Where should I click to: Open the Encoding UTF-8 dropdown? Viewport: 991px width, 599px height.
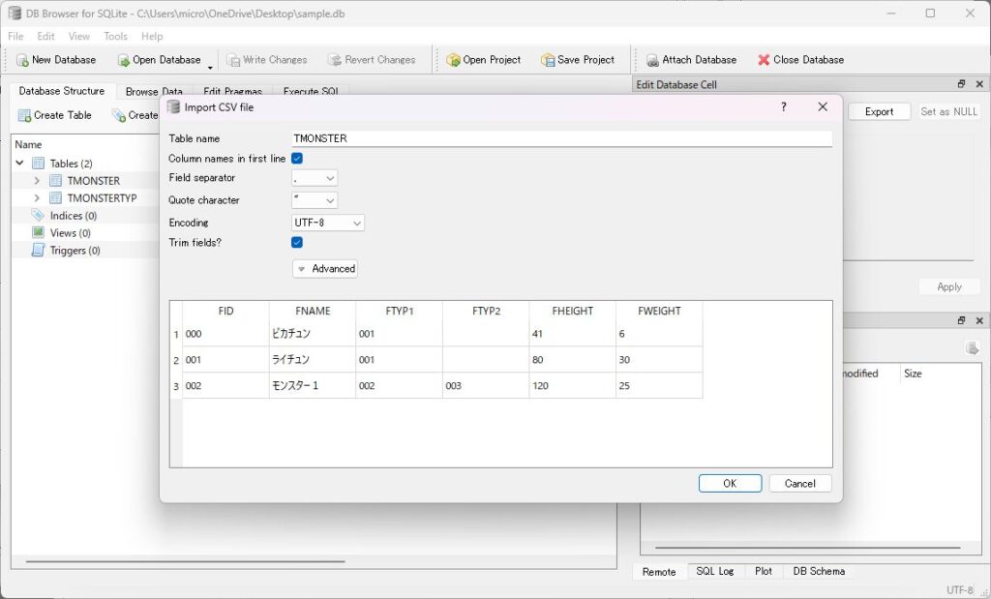click(328, 223)
